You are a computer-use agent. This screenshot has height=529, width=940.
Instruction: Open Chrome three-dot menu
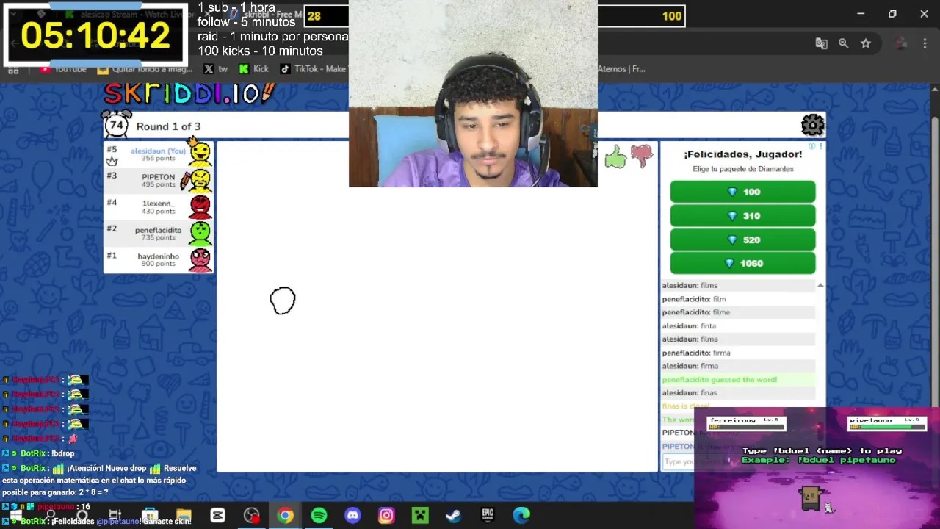(925, 43)
